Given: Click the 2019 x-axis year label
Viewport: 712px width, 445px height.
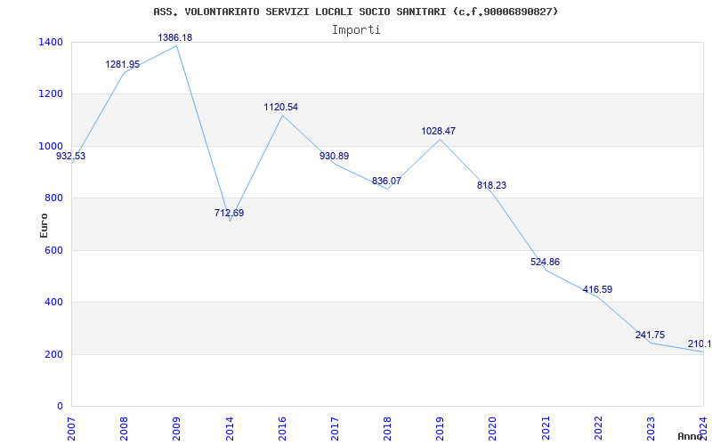Looking at the screenshot, I should coord(440,428).
